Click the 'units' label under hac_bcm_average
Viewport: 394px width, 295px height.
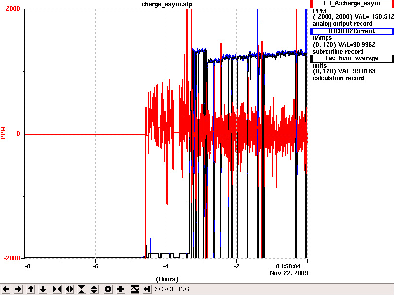coord(319,66)
